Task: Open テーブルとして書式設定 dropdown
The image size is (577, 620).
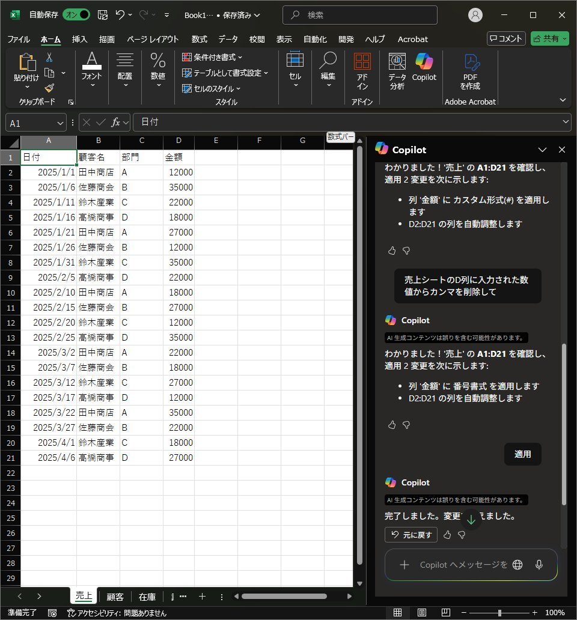Action: coord(225,73)
